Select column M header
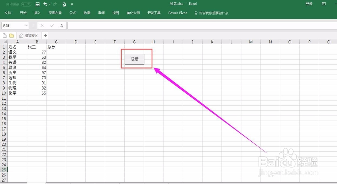Viewport: 337px width, 184px height. tap(251, 42)
